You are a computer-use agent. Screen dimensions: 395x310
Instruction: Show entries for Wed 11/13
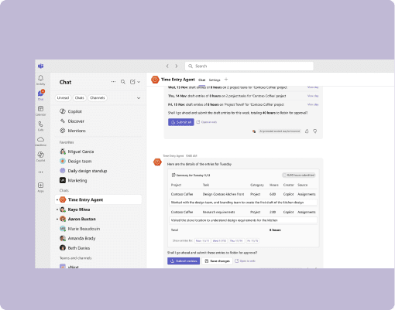click(219, 240)
